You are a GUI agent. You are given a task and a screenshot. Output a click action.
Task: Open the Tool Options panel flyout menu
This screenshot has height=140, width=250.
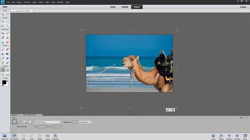[245, 117]
